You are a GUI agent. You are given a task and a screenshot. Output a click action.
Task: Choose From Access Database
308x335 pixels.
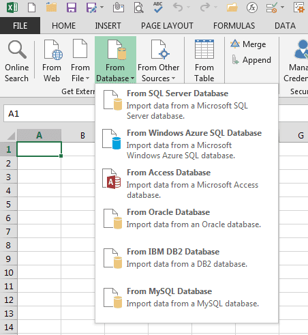(x=187, y=184)
